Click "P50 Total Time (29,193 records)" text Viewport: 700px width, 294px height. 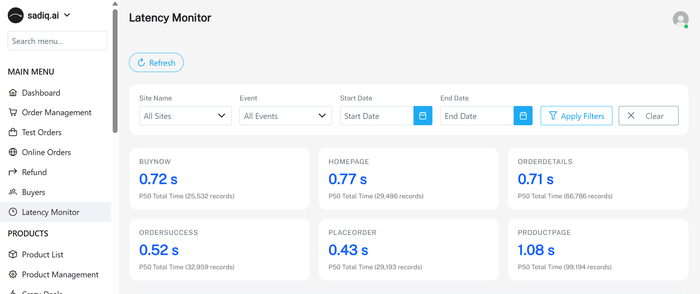coord(375,267)
